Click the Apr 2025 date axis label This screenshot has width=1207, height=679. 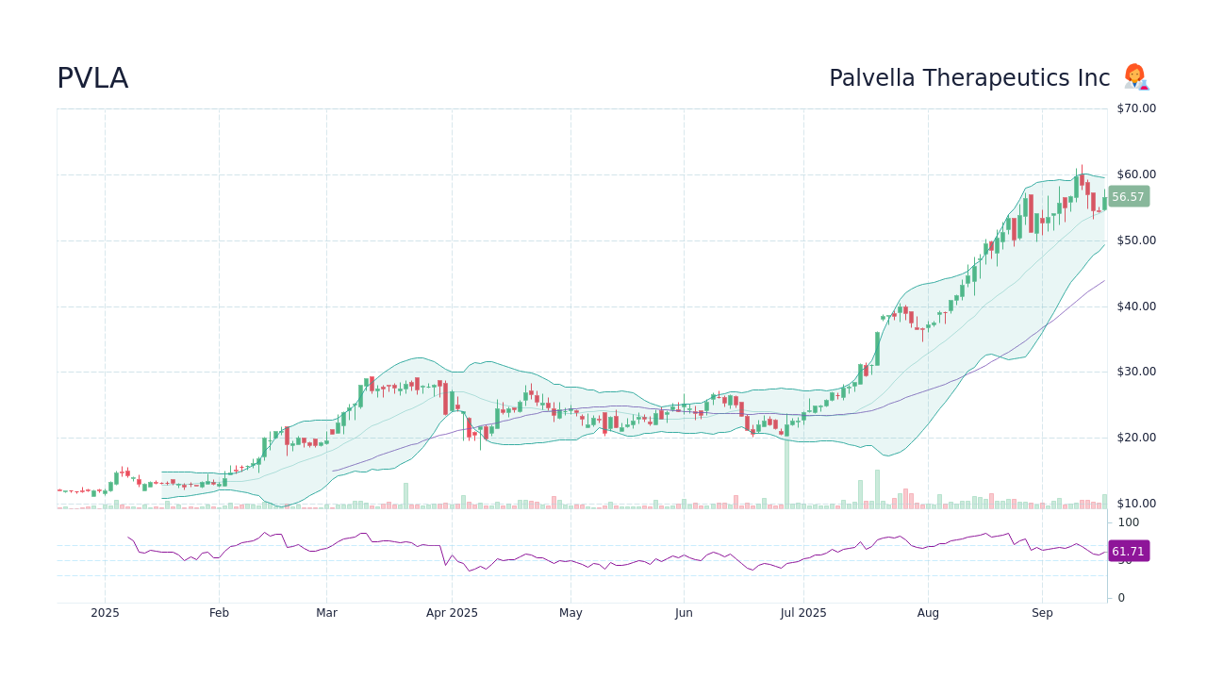[452, 613]
